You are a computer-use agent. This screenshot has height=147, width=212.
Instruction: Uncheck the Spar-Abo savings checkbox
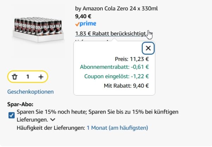point(11,116)
